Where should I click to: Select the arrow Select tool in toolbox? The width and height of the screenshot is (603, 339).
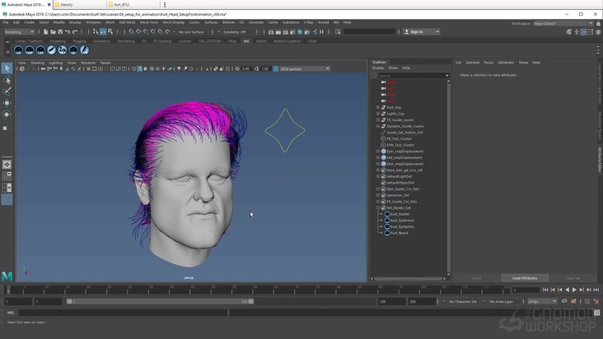[7, 68]
